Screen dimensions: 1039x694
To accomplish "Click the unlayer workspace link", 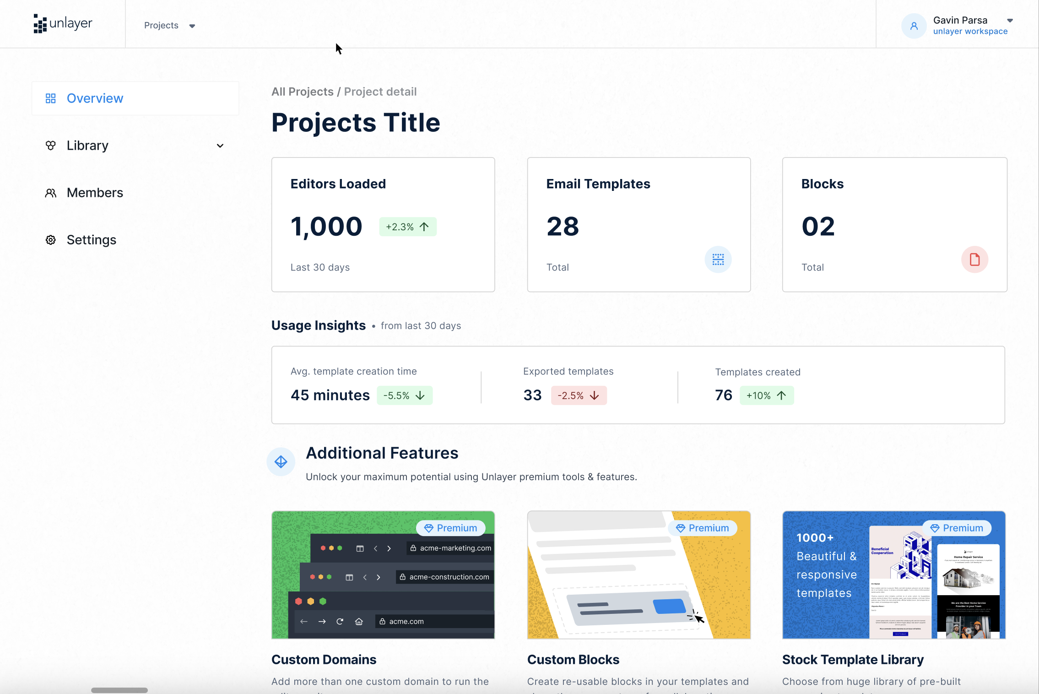I will point(970,32).
